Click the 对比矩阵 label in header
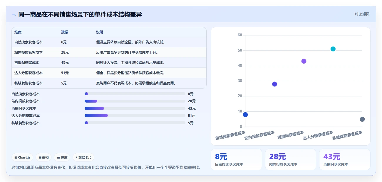The height and width of the screenshot is (182, 382). [x=362, y=14]
